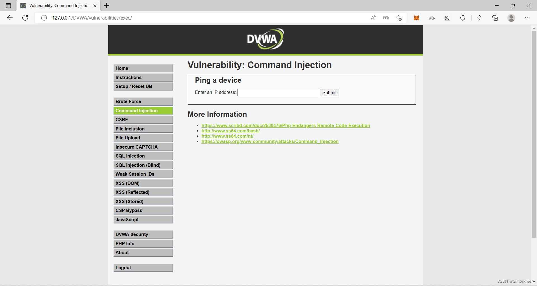Open CSRF vulnerability page
Screen dimensions: 537x286
pyautogui.click(x=143, y=120)
